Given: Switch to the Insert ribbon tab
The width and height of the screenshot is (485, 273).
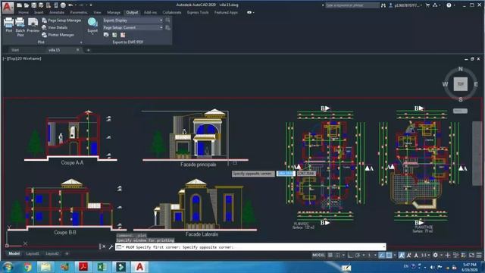Looking at the screenshot, I should click(x=39, y=13).
